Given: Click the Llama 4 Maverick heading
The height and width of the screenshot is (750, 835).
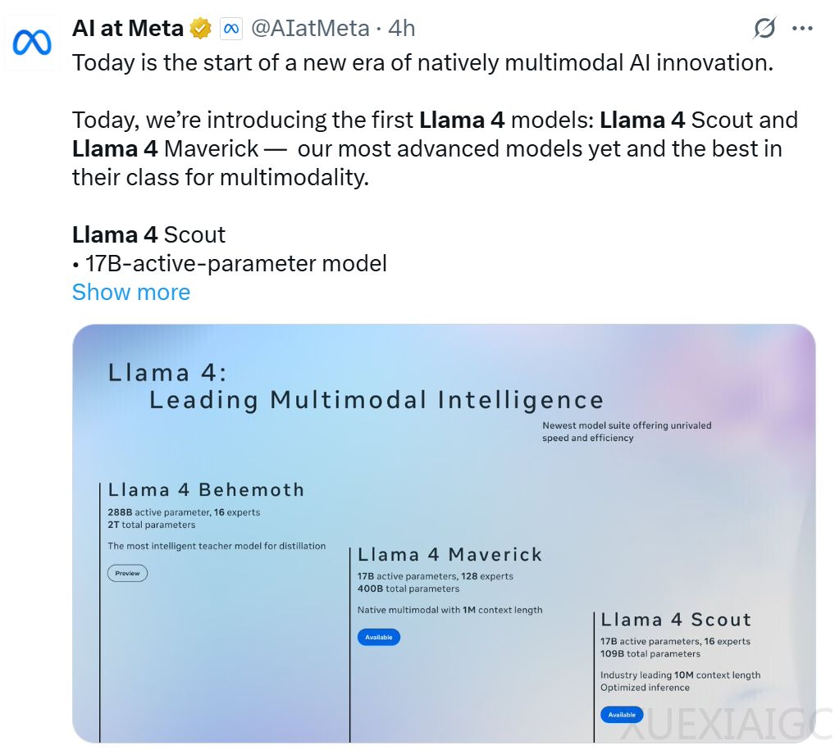Looking at the screenshot, I should [449, 555].
